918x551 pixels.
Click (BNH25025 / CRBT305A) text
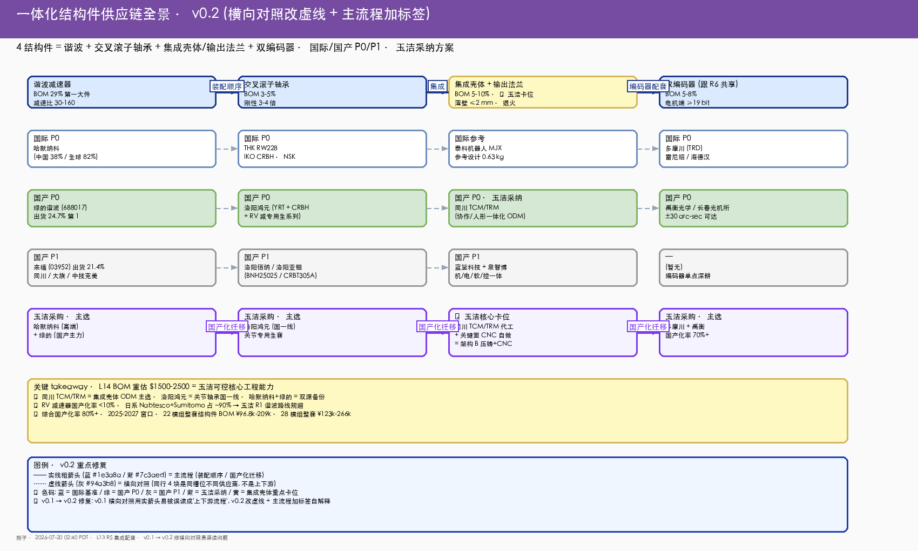click(280, 275)
